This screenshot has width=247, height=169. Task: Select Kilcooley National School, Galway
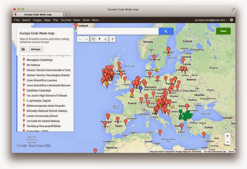47,111
